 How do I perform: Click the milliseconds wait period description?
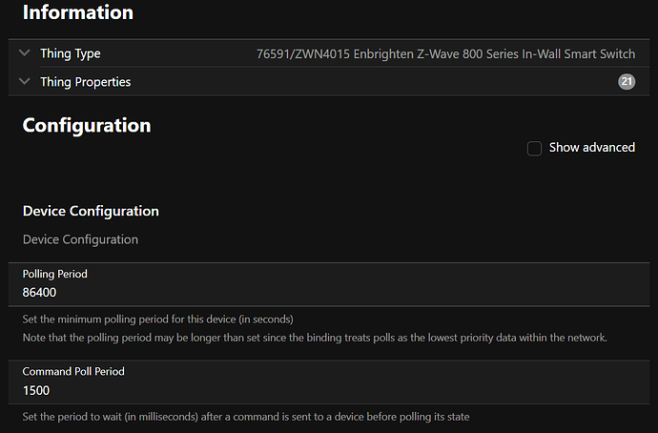point(246,417)
